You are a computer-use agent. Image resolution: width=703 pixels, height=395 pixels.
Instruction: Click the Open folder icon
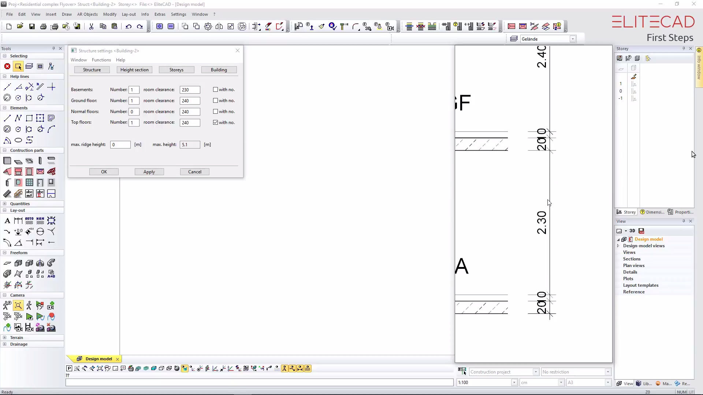pos(20,26)
